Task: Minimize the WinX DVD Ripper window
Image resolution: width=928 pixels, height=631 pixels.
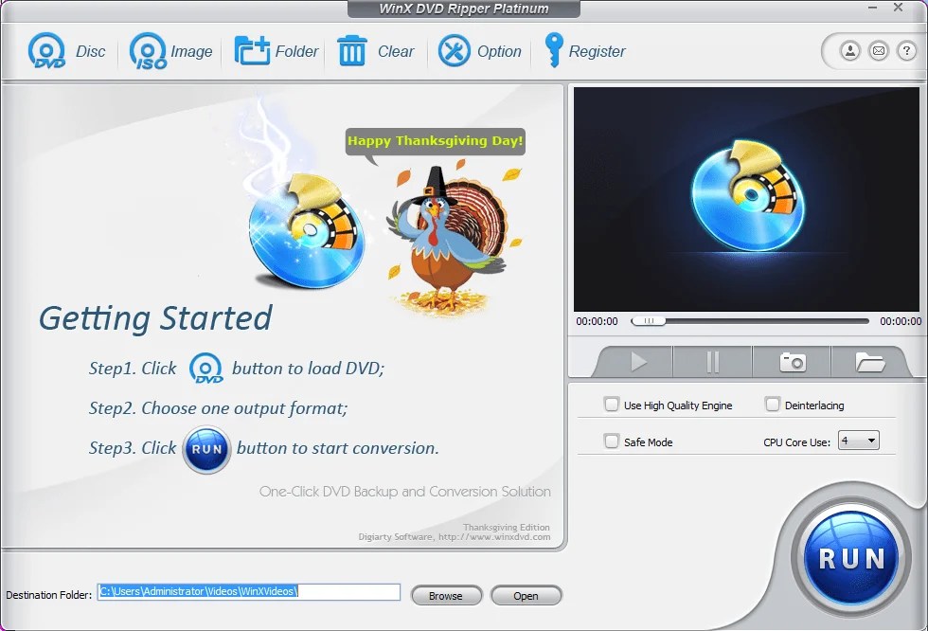Action: 872,8
